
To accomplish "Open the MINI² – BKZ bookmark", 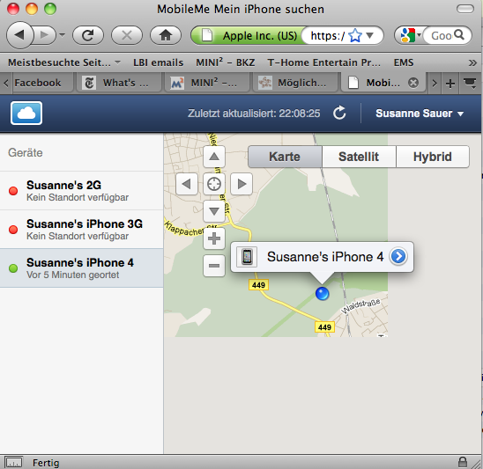I will tap(226, 62).
